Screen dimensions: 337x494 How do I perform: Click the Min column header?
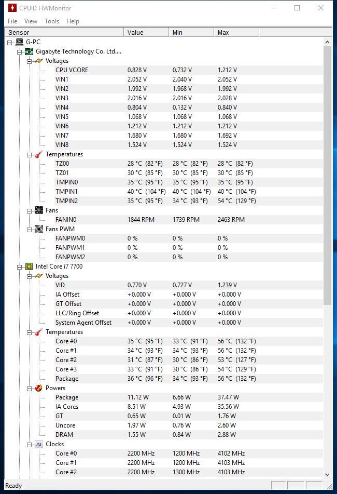(x=191, y=32)
